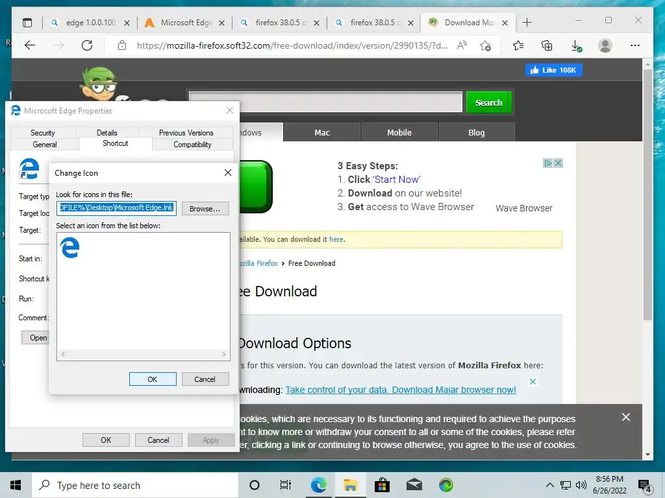Screen dimensions: 665x498
Task: Click Read aloud icon in address bar
Action: [462, 45]
